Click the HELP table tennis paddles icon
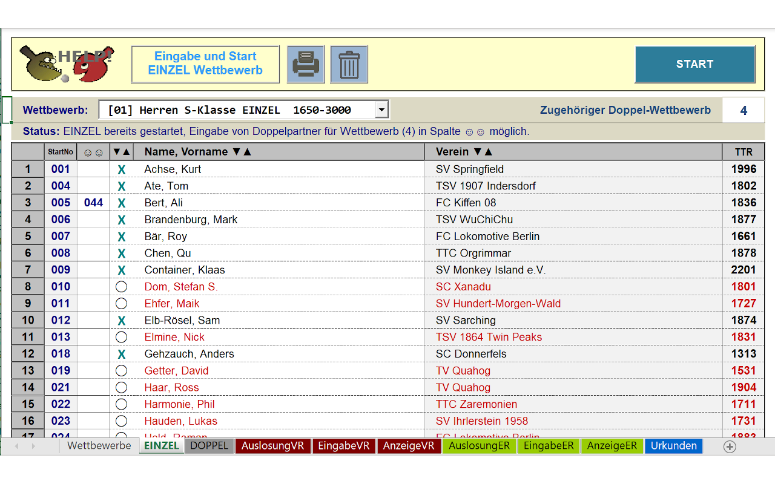Image resolution: width=775 pixels, height=484 pixels. point(67,64)
